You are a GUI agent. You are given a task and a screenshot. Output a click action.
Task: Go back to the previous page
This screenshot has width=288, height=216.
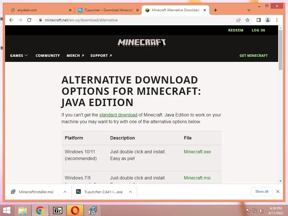tap(11, 20)
